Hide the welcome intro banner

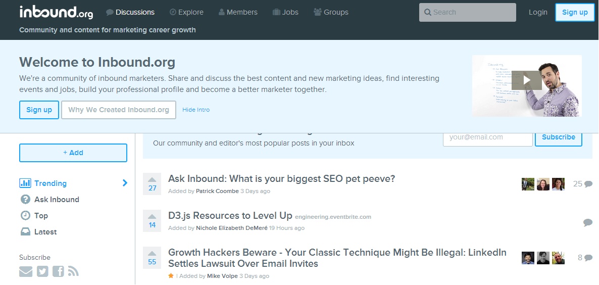[196, 110]
